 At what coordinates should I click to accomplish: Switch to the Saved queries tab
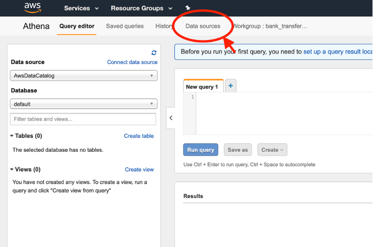pyautogui.click(x=125, y=26)
